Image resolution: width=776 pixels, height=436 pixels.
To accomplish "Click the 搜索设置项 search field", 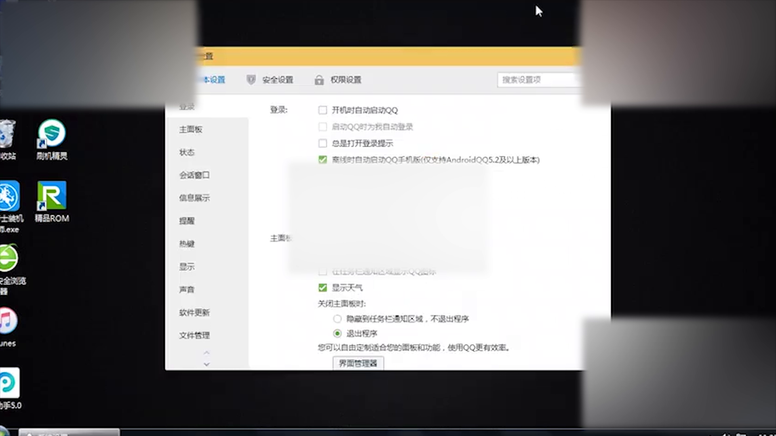I will point(539,80).
